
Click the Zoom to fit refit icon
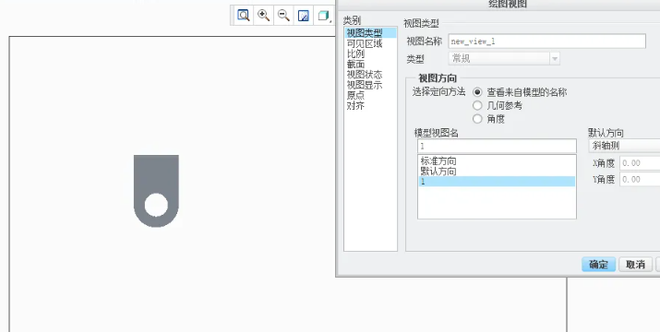(244, 16)
